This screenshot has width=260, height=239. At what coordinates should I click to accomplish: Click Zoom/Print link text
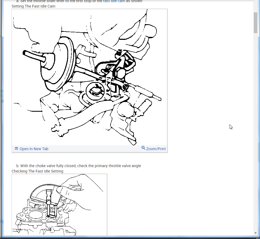[x=156, y=149]
